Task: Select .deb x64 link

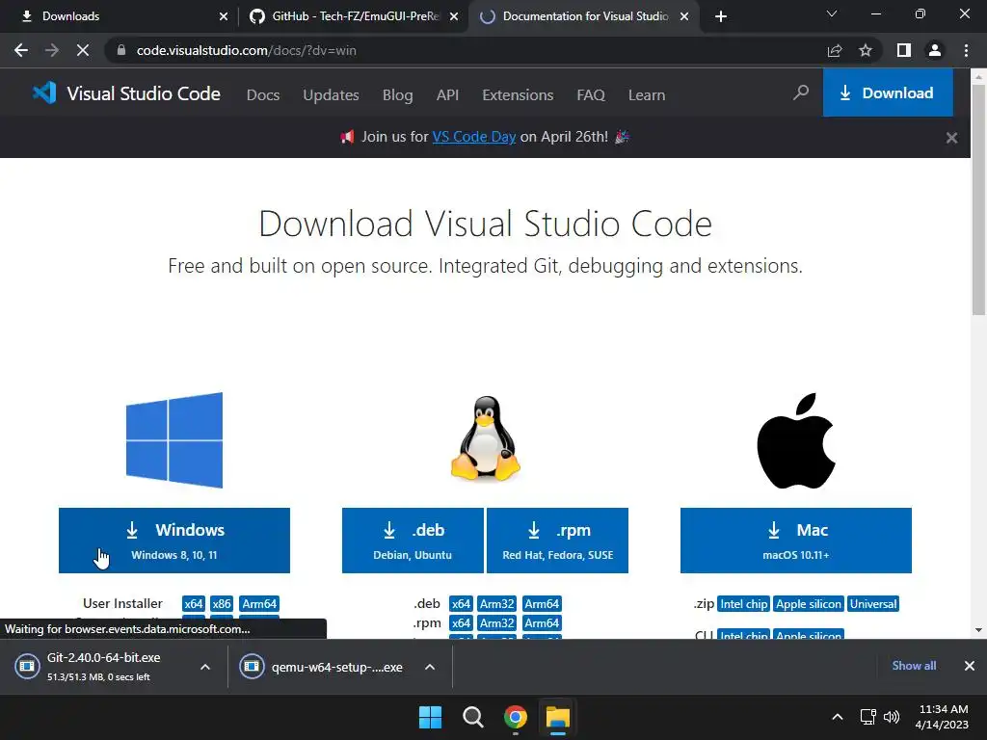Action: [461, 603]
